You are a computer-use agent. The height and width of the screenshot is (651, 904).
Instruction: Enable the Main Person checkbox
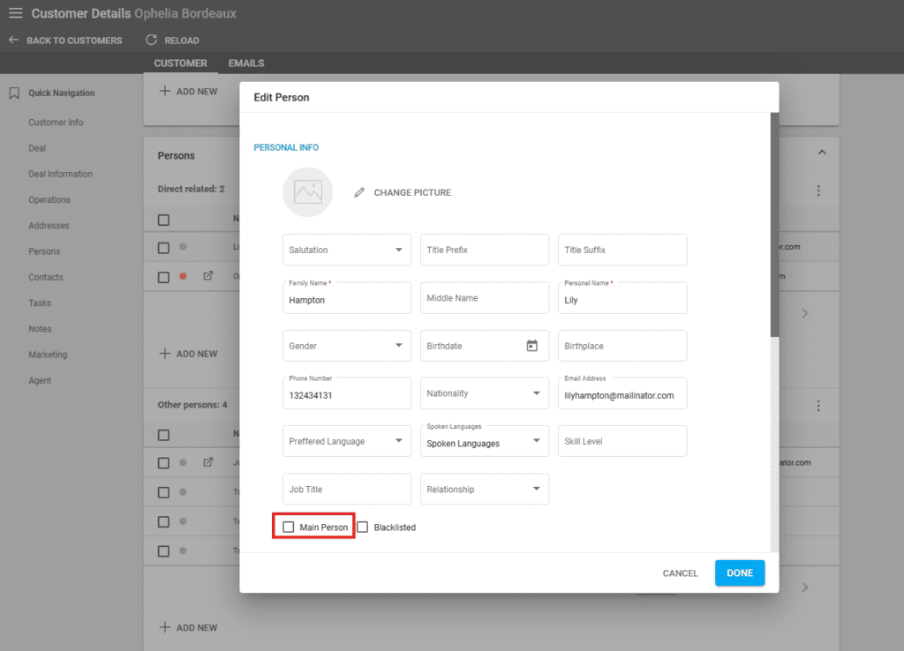289,528
